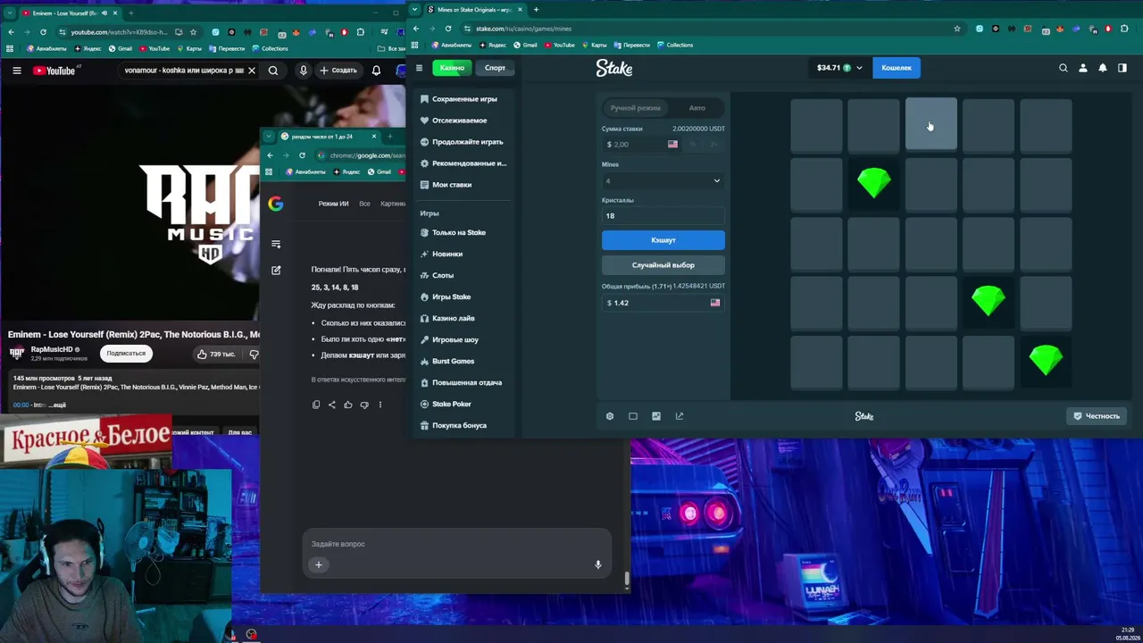Viewport: 1143px width, 643px height.
Task: Open Stake notifications bell
Action: point(1103,68)
